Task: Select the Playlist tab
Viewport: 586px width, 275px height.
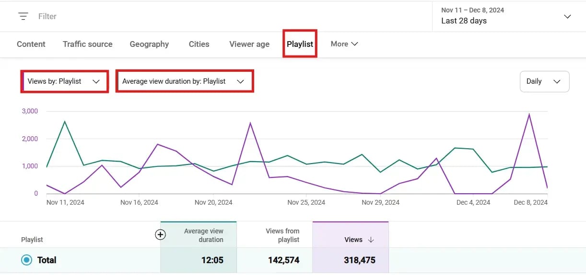Action: (300, 44)
